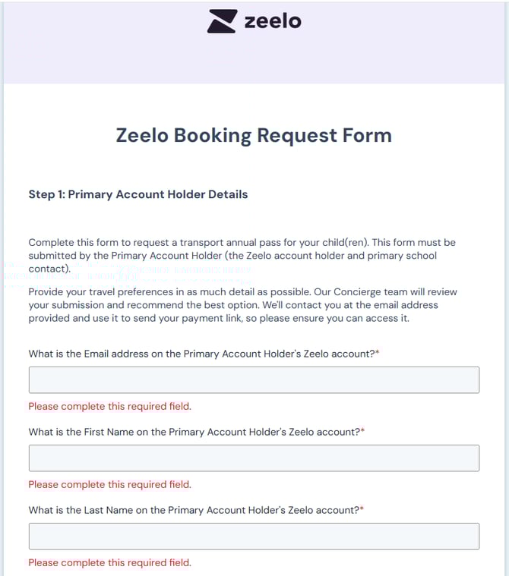Click the First Name question label
509x576 pixels.
(x=194, y=432)
